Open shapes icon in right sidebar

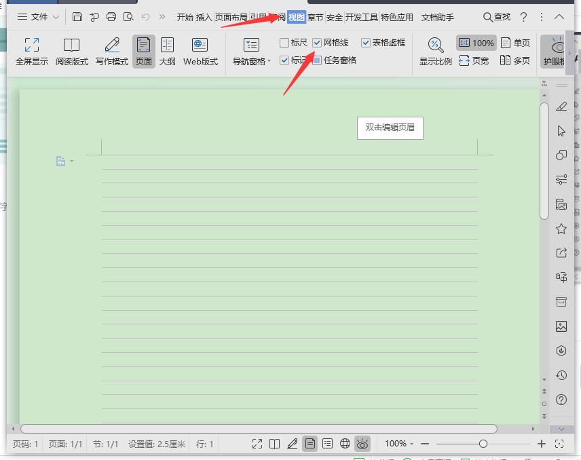pyautogui.click(x=561, y=155)
